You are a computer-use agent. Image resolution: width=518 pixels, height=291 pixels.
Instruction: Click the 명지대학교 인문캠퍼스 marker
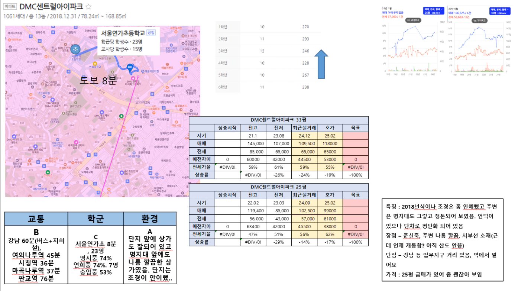click(171, 45)
